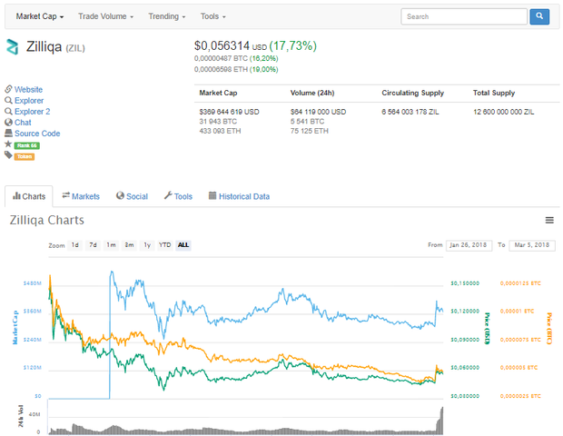Click the tag icon beside Token badge

pos(8,154)
